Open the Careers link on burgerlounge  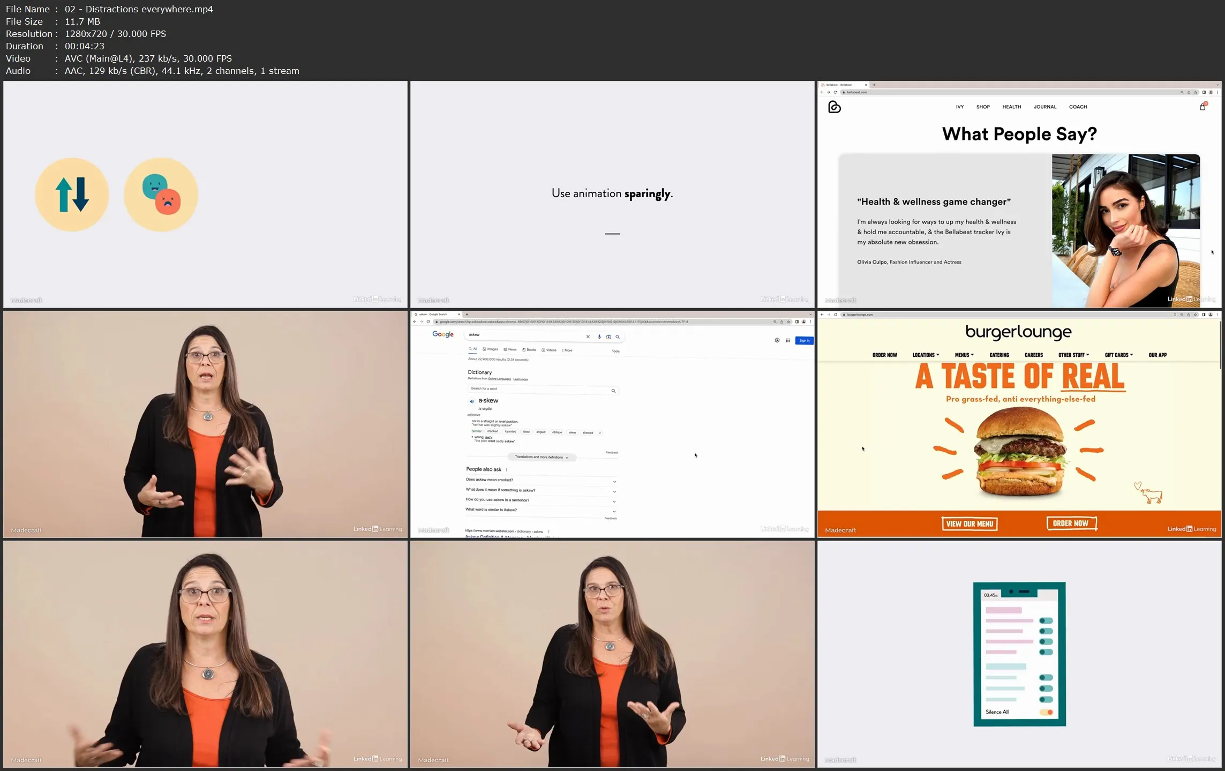1033,355
